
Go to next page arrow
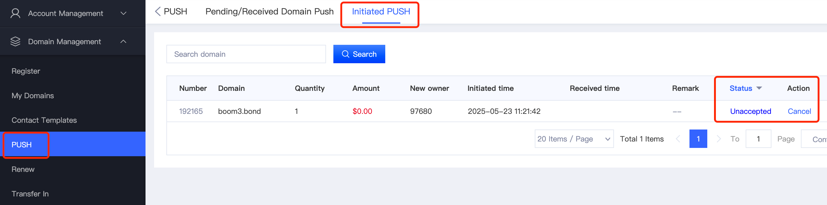(x=719, y=139)
